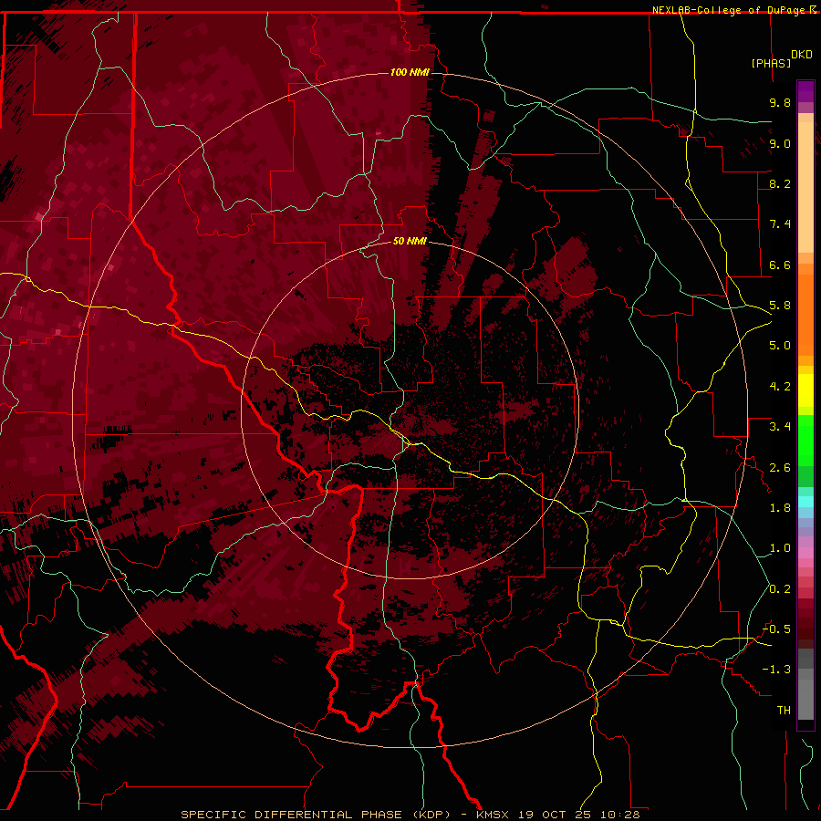
Task: Click the -1.3 scale value
Action: [776, 670]
